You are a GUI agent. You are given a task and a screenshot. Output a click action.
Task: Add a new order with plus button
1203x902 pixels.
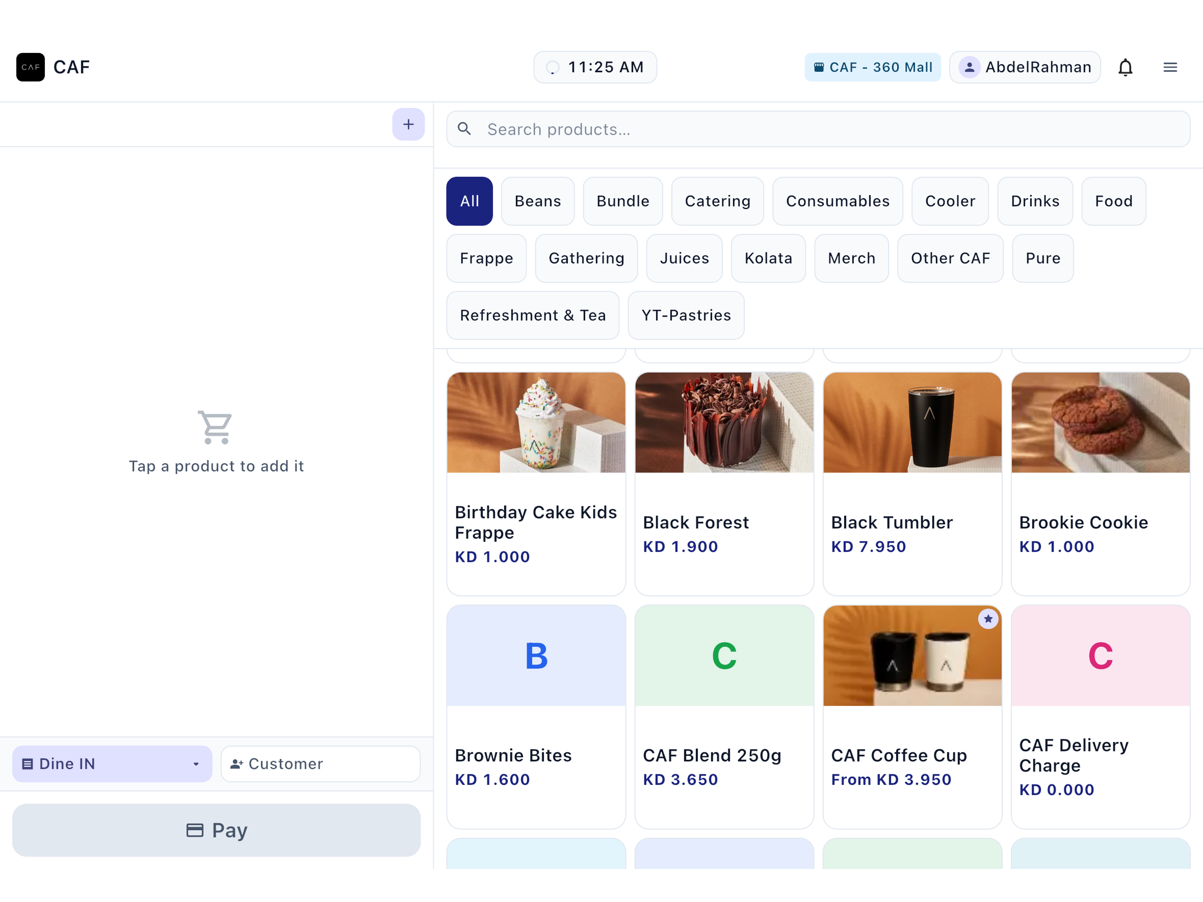tap(409, 124)
